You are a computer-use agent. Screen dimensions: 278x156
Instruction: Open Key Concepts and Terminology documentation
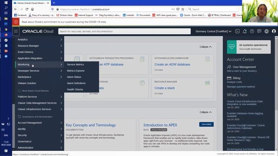click(91, 125)
